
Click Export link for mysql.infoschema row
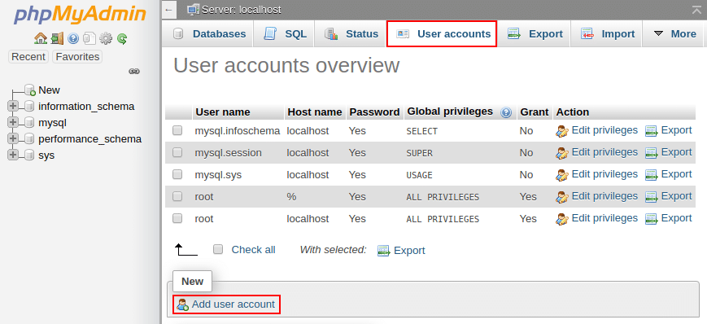676,130
